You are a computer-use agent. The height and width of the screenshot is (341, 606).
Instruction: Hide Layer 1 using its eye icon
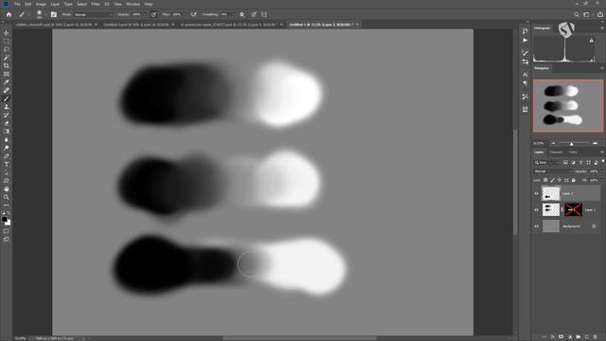pos(537,210)
